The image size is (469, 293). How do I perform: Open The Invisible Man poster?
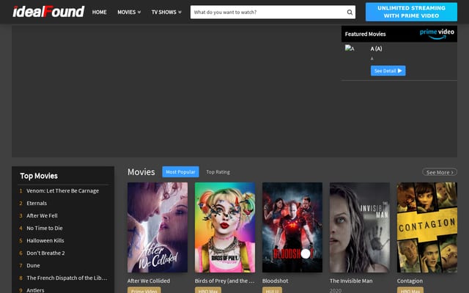pyautogui.click(x=360, y=228)
